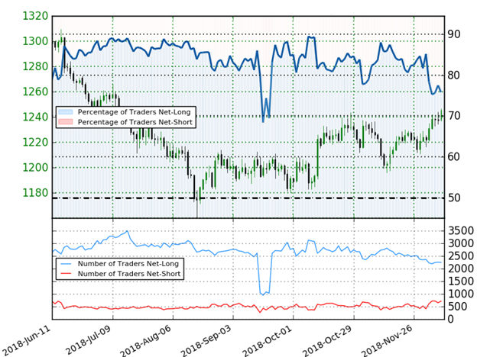Click the 3500 traders axis label
The image size is (477, 357).
[x=461, y=230]
